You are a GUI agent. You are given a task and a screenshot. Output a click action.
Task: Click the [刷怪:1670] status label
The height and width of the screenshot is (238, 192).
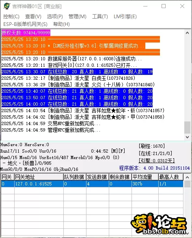(x=152, y=146)
